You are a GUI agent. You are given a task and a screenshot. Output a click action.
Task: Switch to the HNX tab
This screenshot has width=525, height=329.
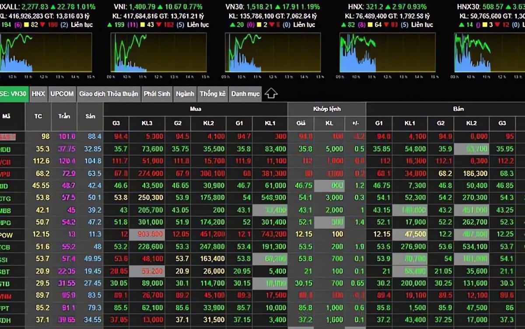(x=38, y=94)
